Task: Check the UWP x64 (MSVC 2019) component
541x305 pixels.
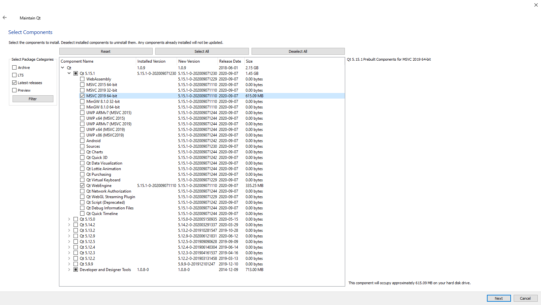Action: point(82,129)
